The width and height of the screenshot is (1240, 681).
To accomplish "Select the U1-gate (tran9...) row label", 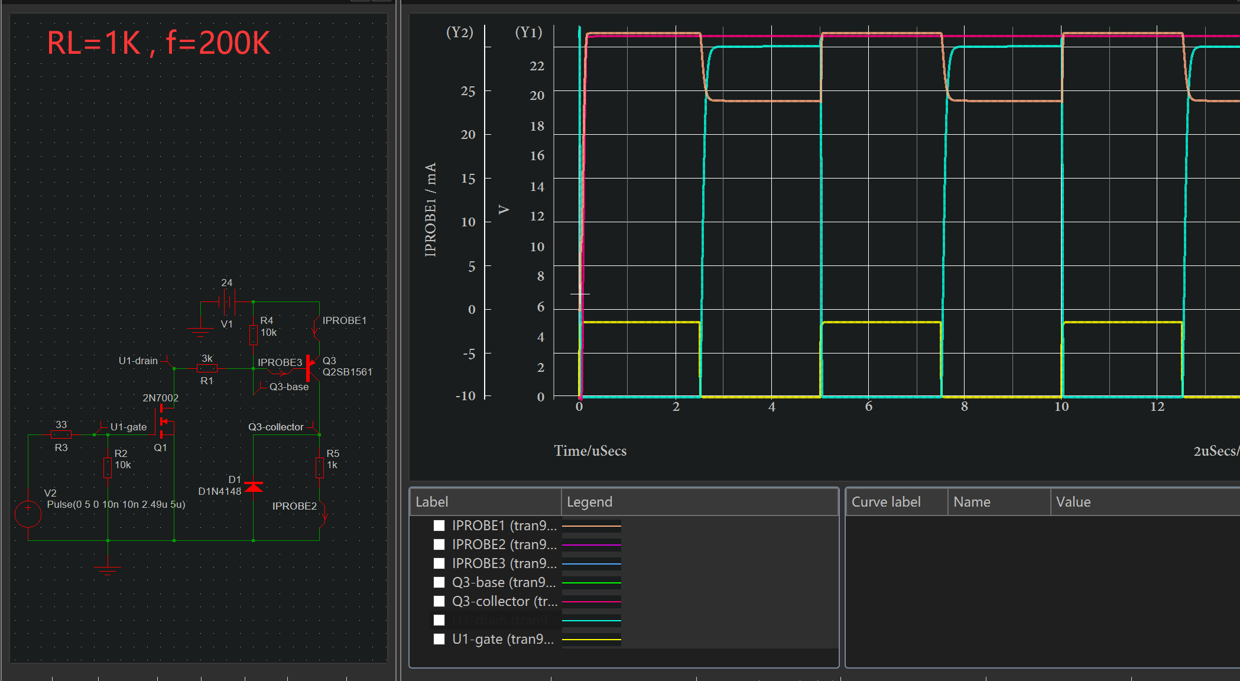I will (x=503, y=639).
